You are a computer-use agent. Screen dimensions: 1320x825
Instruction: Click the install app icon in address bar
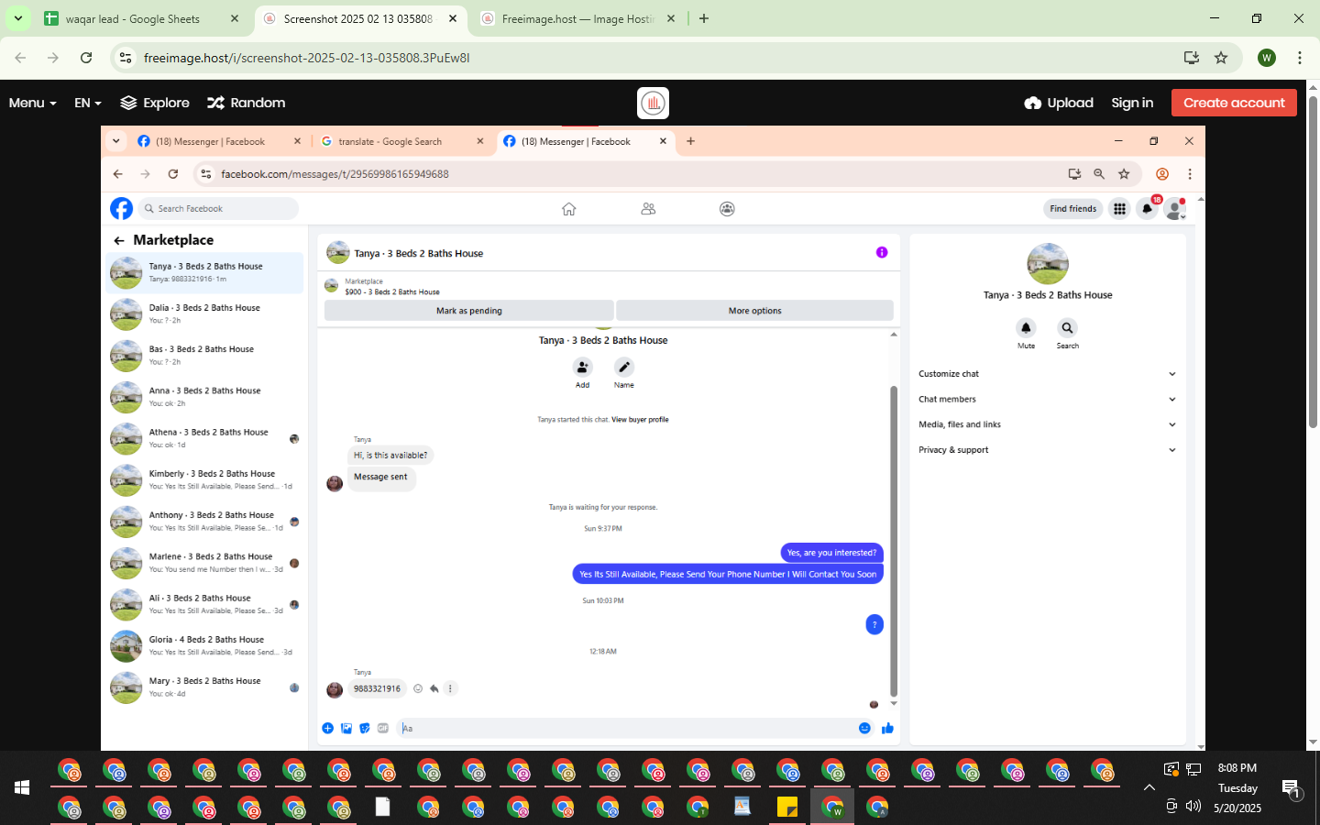tap(1192, 58)
